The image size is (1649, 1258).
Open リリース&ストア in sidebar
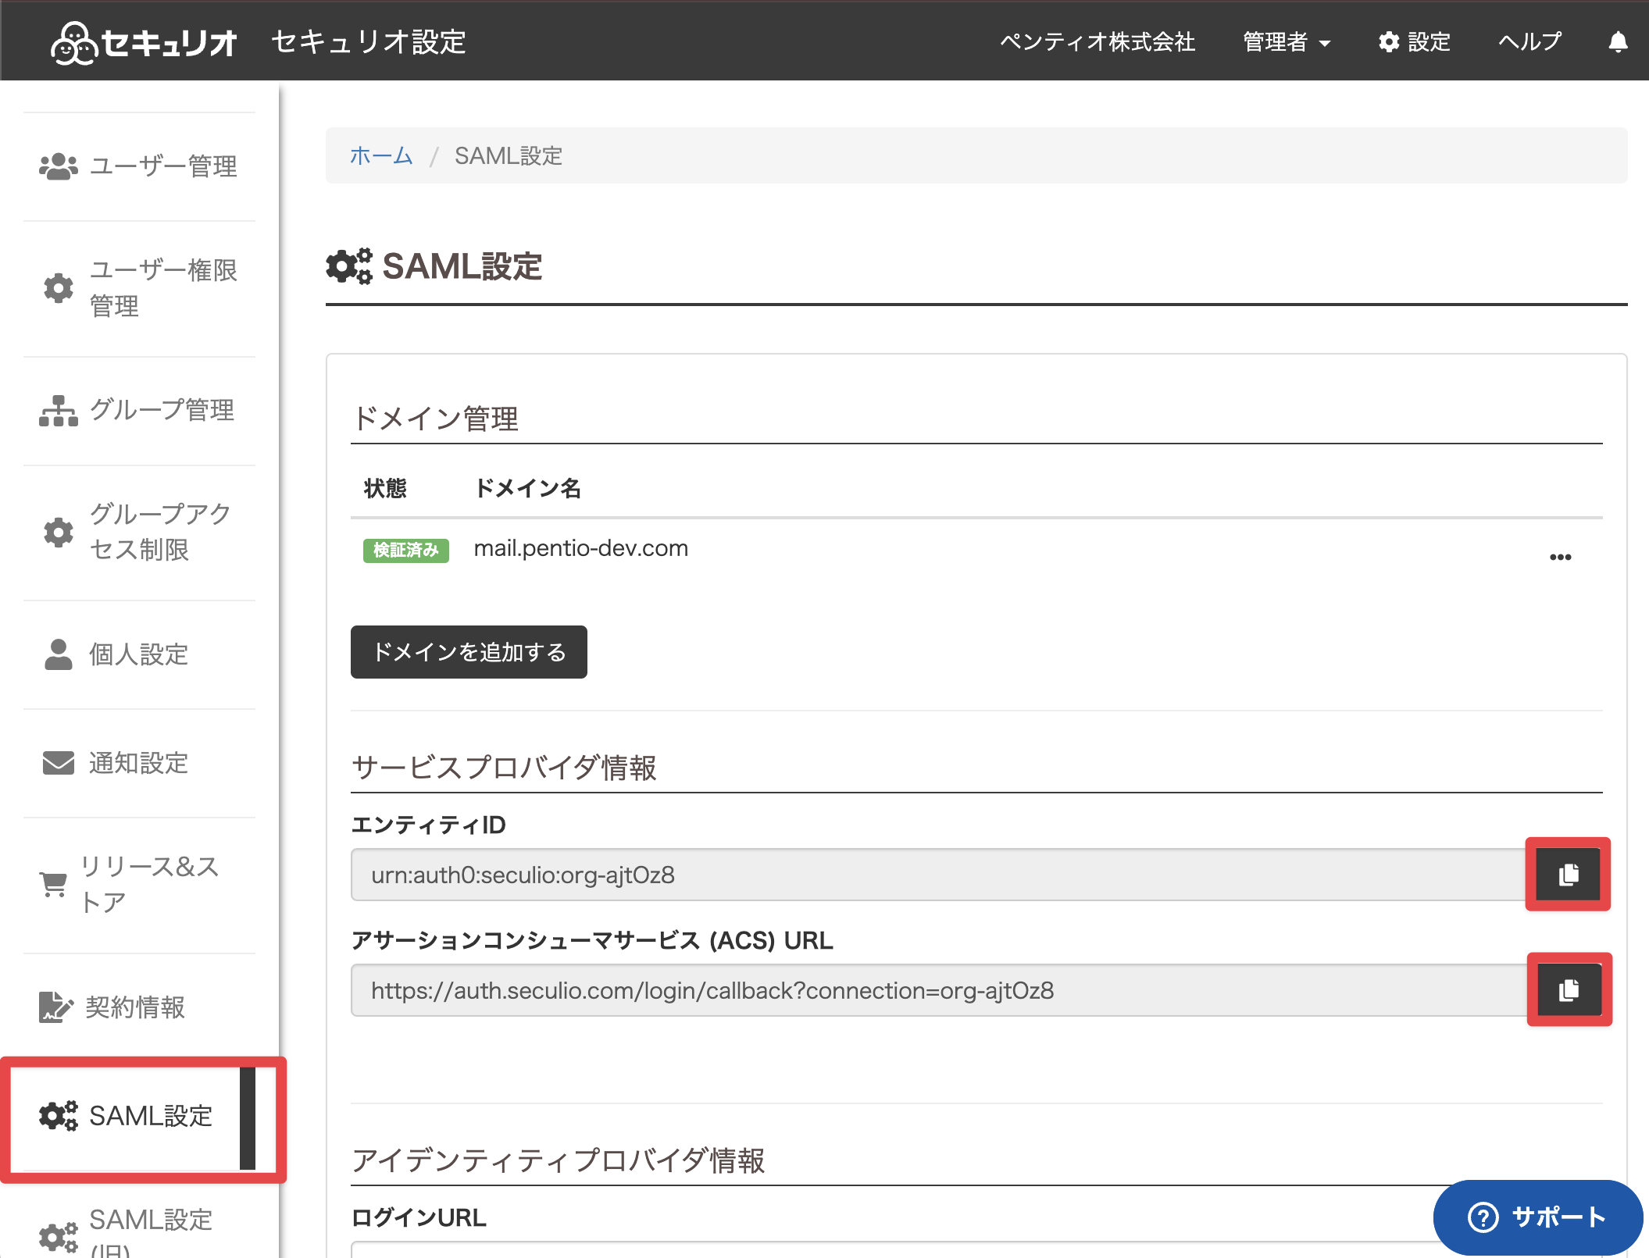click(x=140, y=885)
